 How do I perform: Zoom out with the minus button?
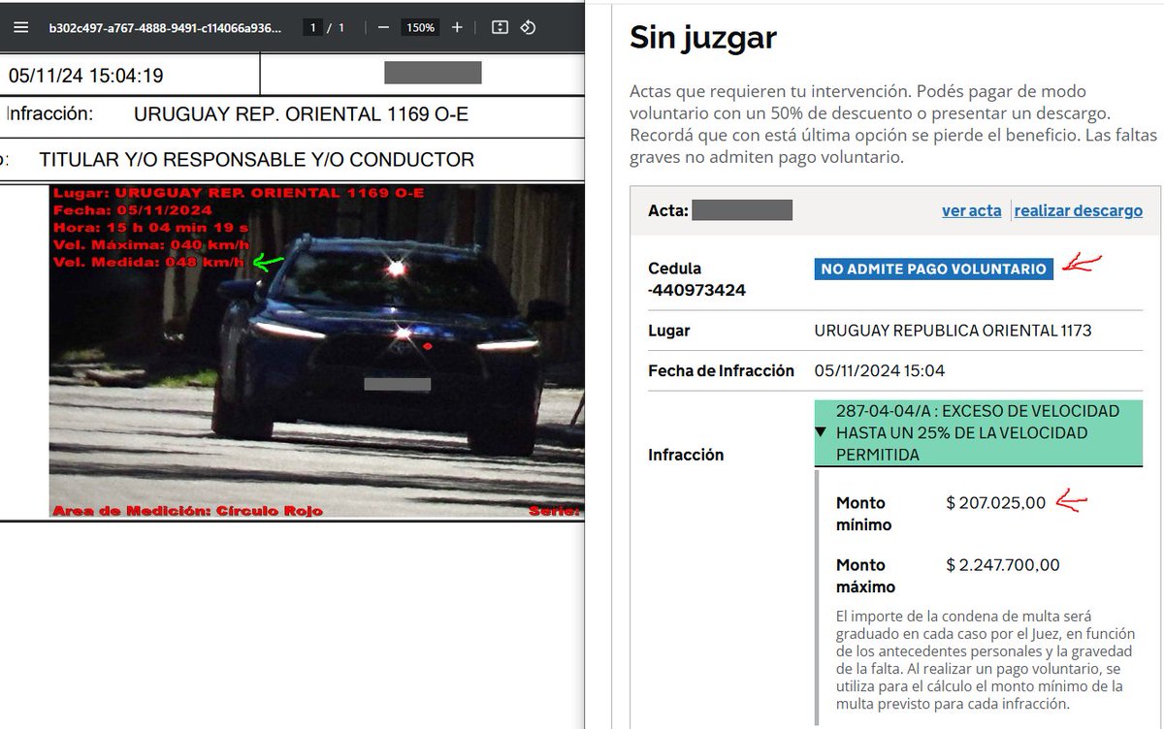[x=383, y=28]
